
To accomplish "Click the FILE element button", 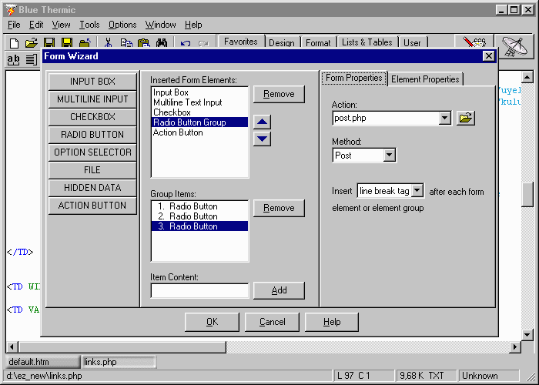I will pyautogui.click(x=92, y=170).
